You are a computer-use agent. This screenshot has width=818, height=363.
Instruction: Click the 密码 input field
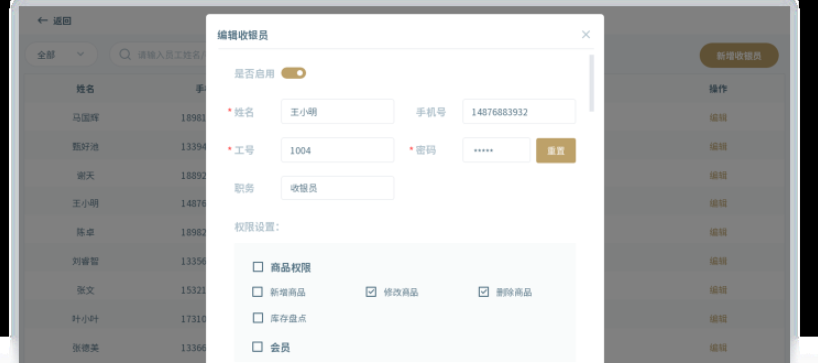tap(496, 150)
